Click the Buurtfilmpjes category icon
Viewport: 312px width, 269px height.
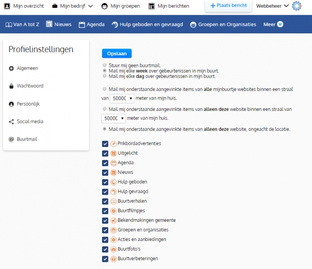click(113, 211)
